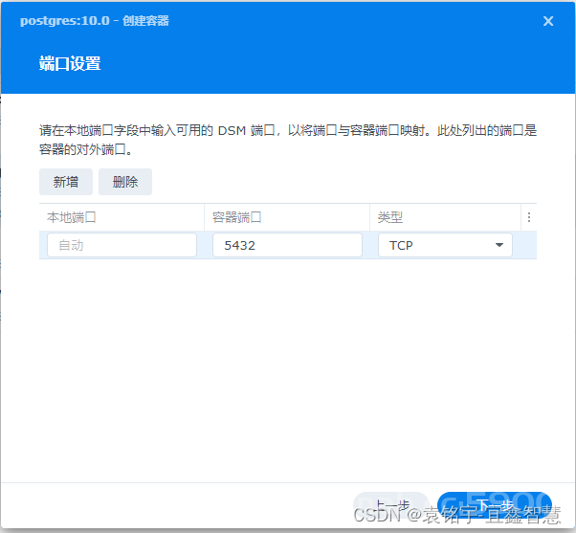
Task: Select the port row via its blank end cell
Action: [x=525, y=245]
